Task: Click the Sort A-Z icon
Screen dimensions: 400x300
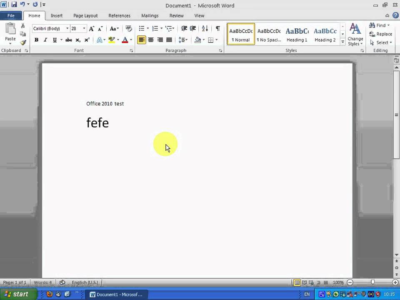Action: 205,28
